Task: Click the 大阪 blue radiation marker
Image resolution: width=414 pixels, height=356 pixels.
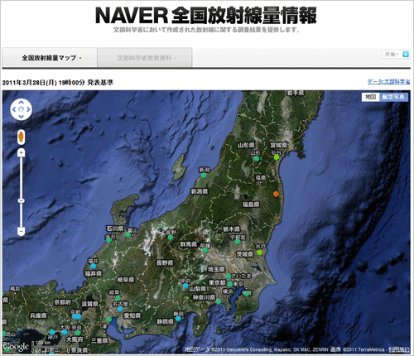Action: point(65,332)
